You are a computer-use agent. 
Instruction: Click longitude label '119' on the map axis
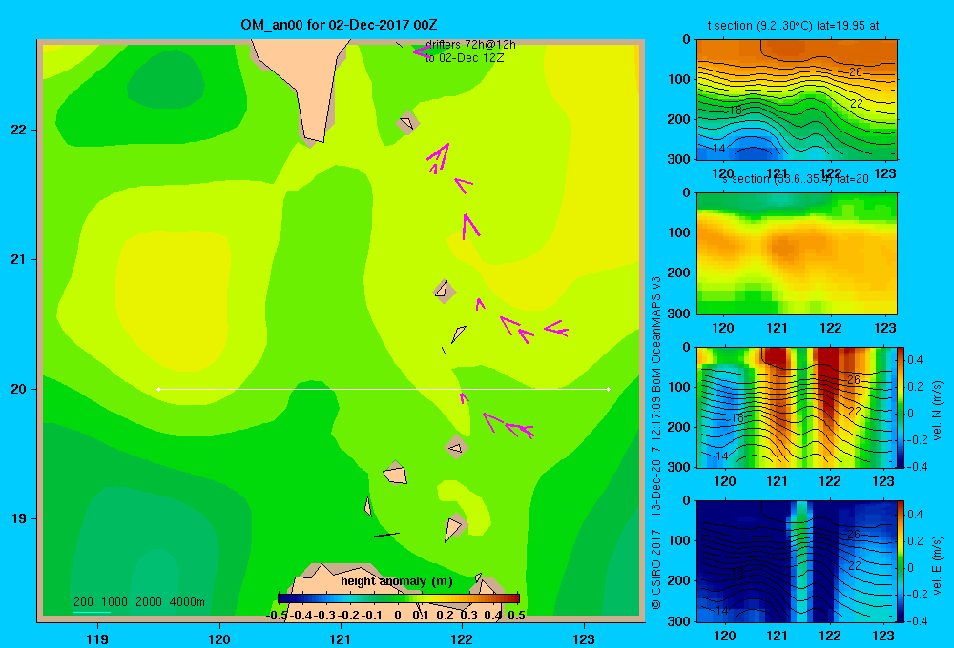coord(97,638)
